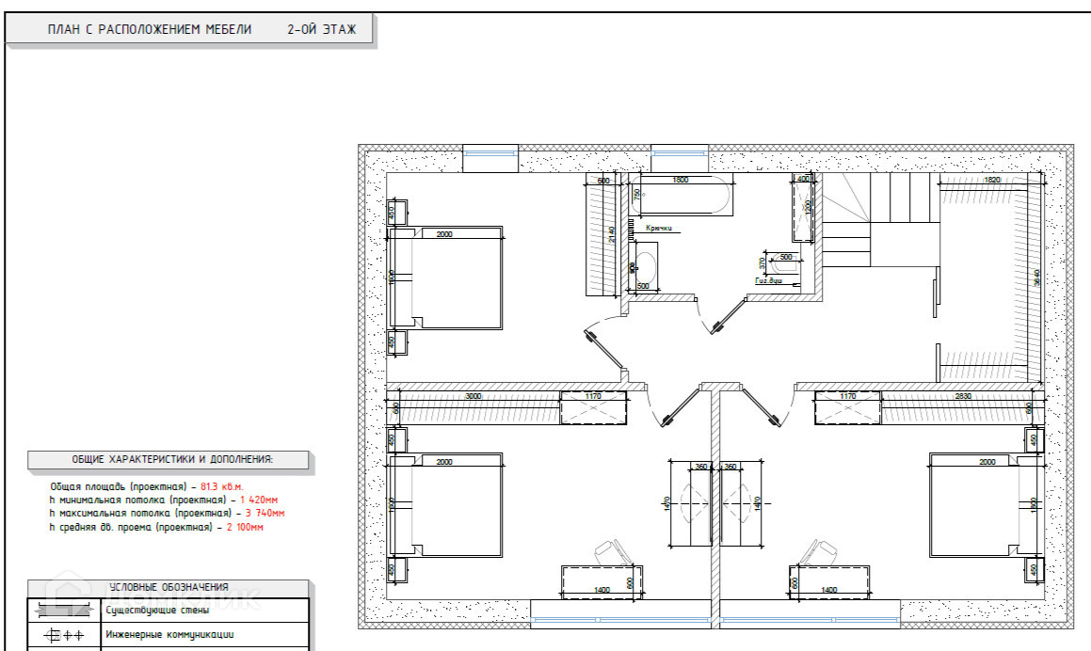Image resolution: width=1091 pixels, height=651 pixels.
Task: Click the '2830' wardrobe dimension
Action: click(x=963, y=396)
